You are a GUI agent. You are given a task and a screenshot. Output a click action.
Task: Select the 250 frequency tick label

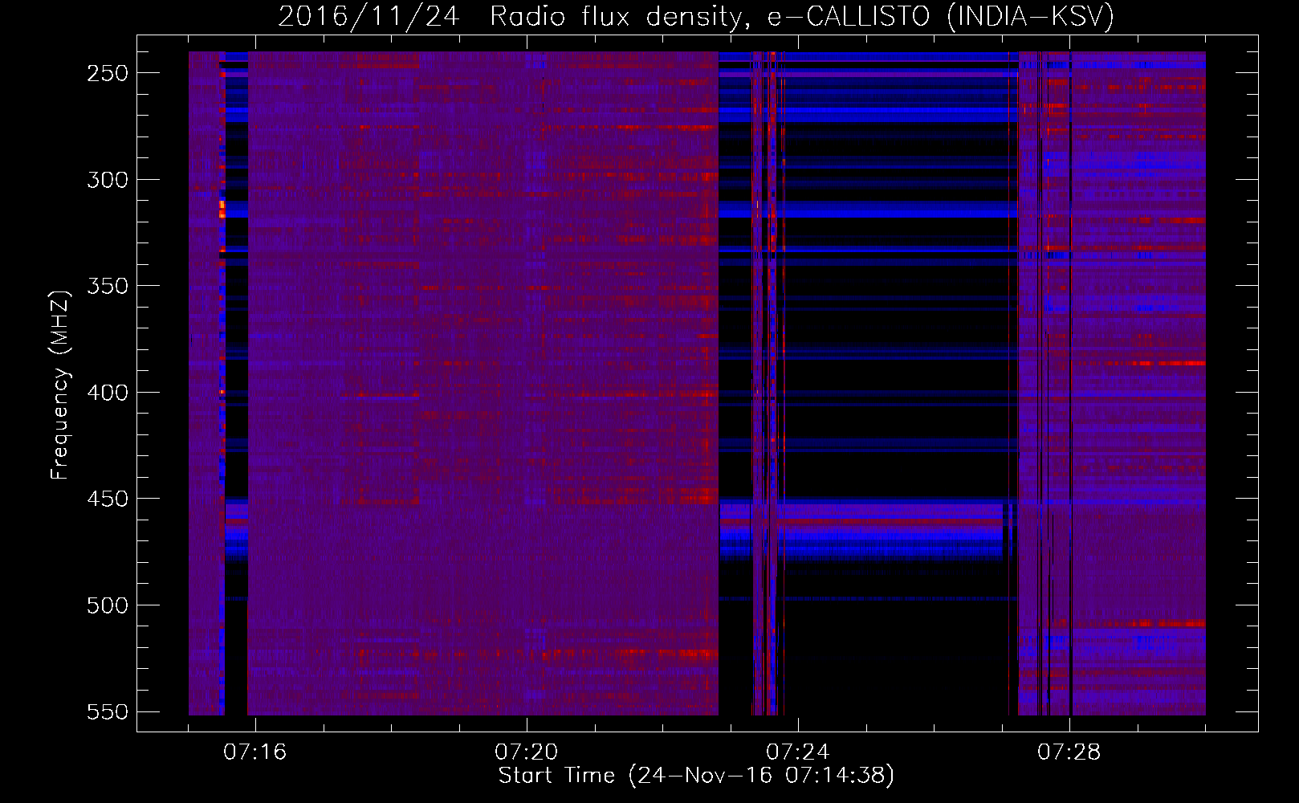[x=108, y=73]
